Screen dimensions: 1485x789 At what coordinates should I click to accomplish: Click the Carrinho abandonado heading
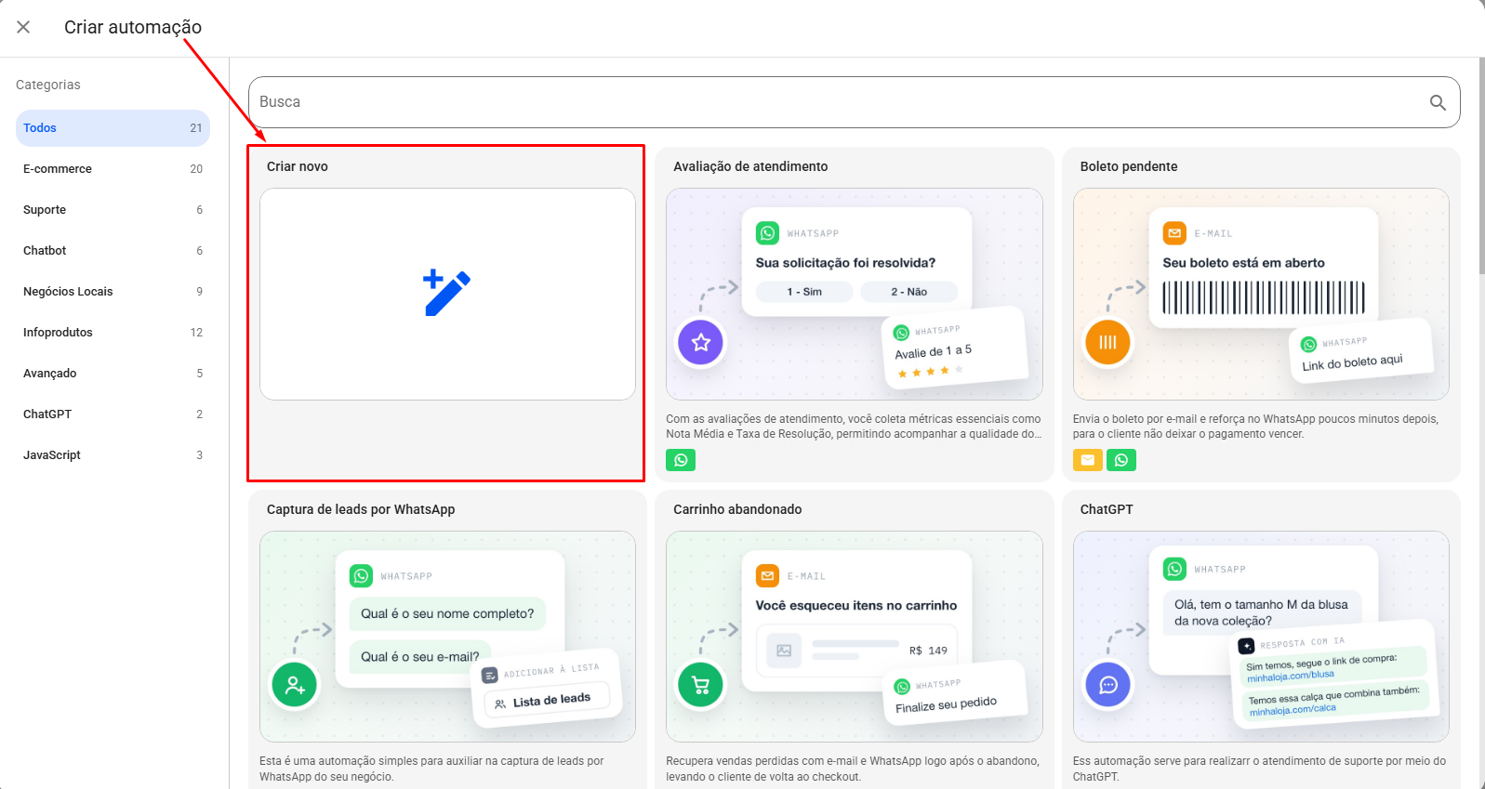[737, 509]
